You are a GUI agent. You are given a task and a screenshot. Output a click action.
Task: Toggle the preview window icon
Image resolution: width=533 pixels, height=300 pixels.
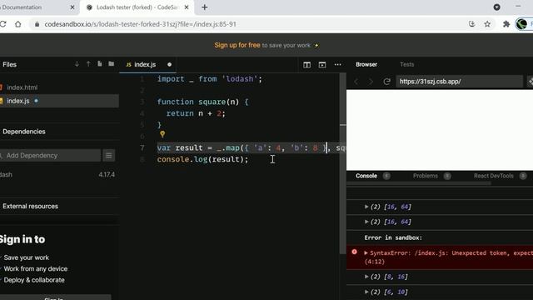click(322, 65)
